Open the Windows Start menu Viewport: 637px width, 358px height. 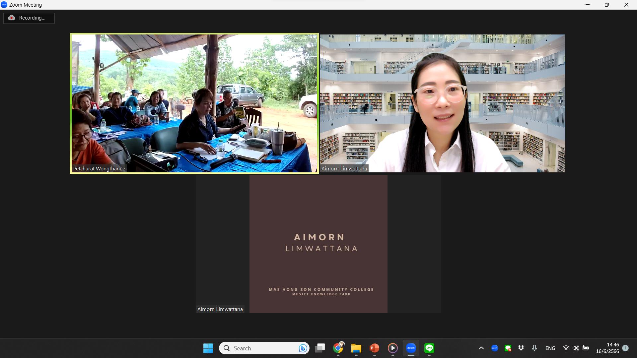pos(208,348)
